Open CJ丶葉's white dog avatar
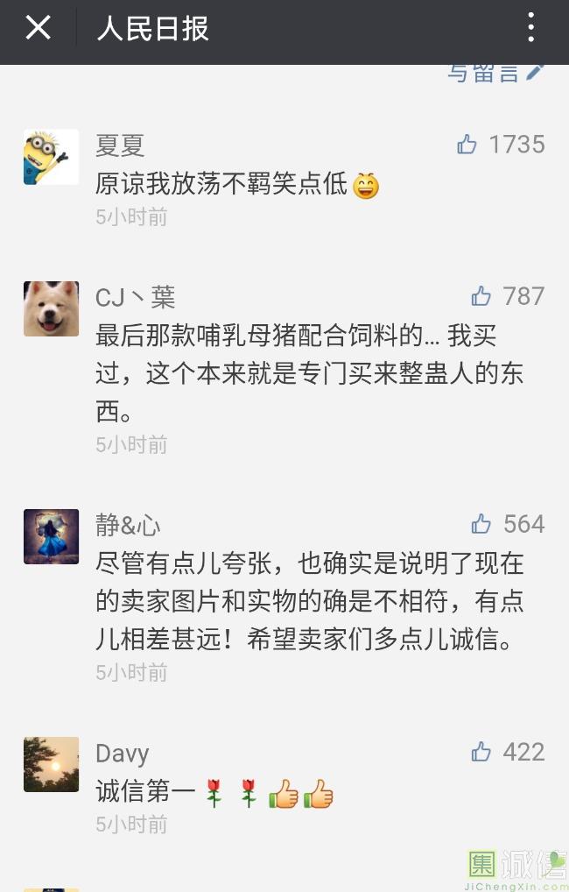The height and width of the screenshot is (892, 569). click(x=51, y=308)
